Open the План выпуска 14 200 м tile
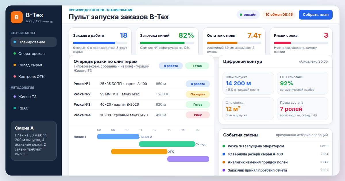 coord(248,83)
